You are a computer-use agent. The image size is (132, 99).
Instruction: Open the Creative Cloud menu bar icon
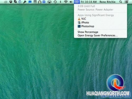pos(6,2)
